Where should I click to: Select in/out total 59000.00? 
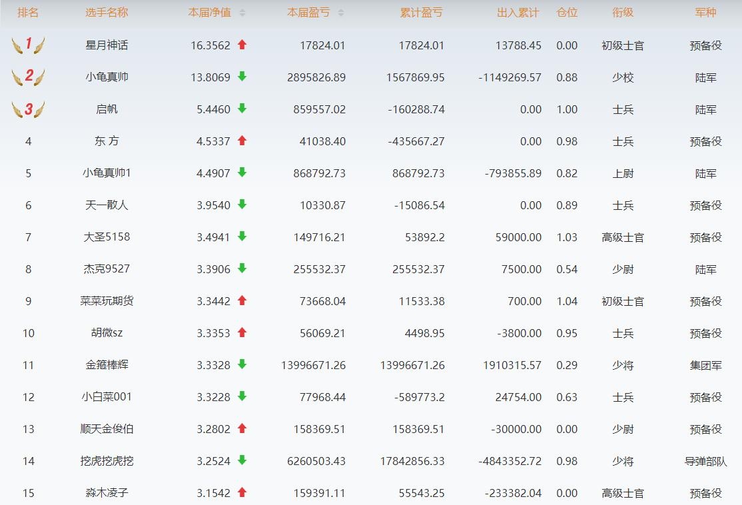(x=518, y=237)
